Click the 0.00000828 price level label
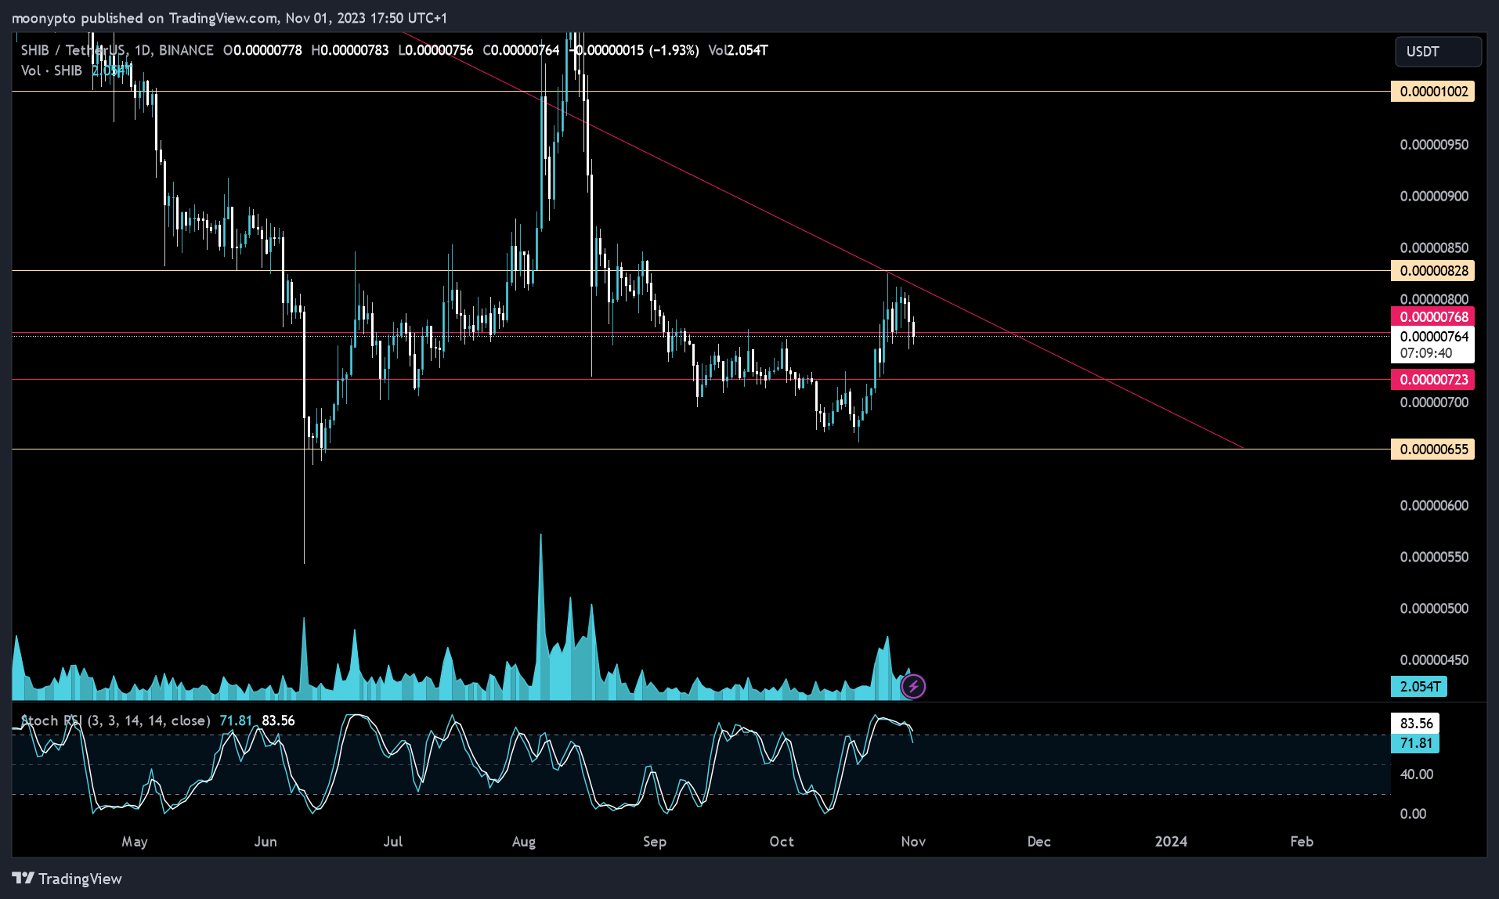Image resolution: width=1499 pixels, height=899 pixels. pyautogui.click(x=1432, y=271)
